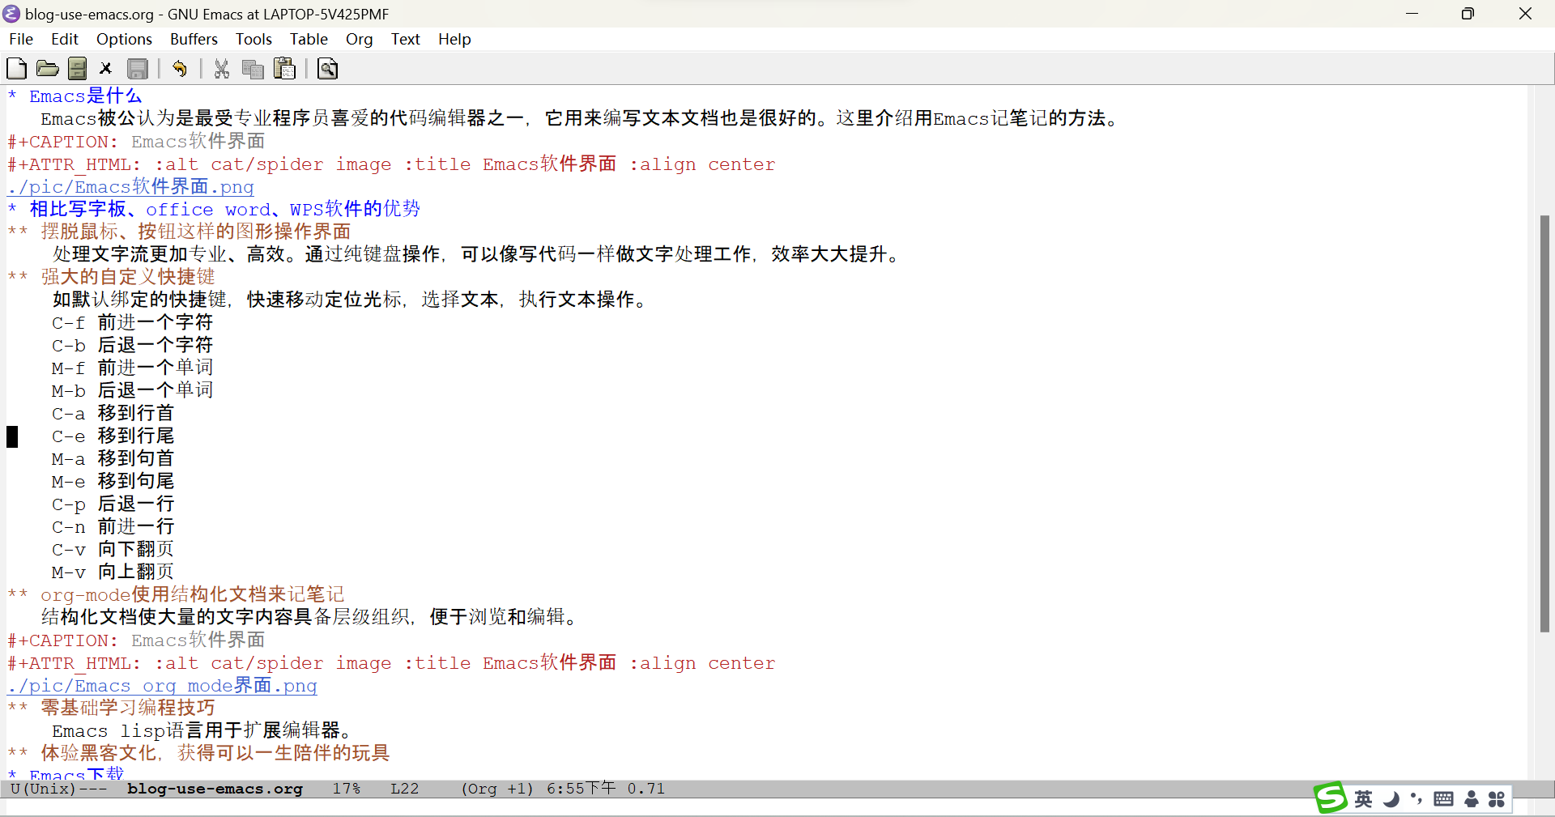This screenshot has height=817, width=1555.
Task: Click the New file toolbar icon
Action: tap(16, 69)
